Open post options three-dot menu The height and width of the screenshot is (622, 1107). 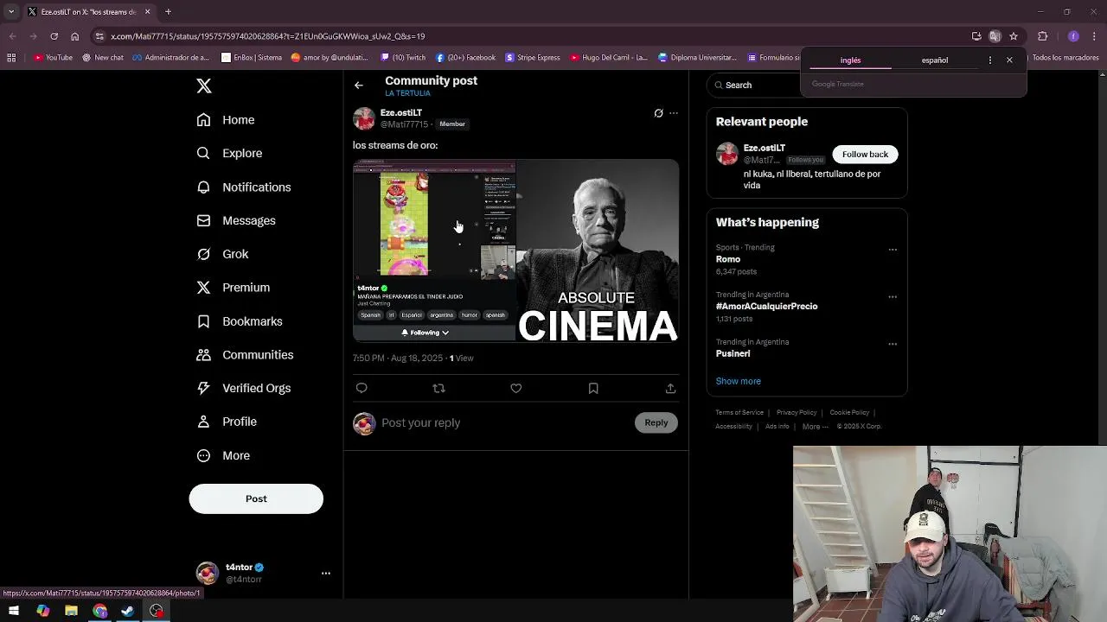click(x=674, y=113)
